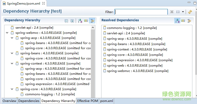Select spring-webmvc in Resolved Dependencies
Screen dimensions: 197x104
click(x=138, y=71)
